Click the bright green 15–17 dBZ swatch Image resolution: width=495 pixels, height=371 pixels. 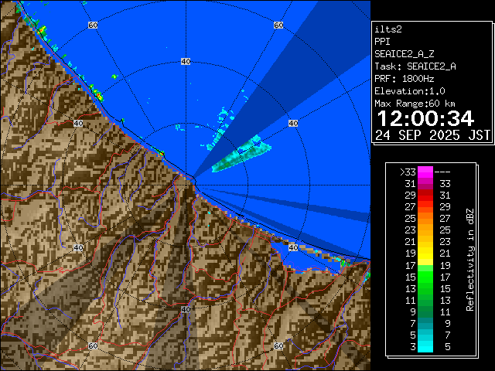[425, 276]
